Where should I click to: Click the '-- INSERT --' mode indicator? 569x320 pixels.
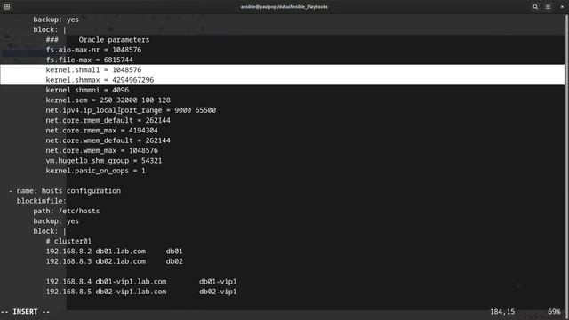coord(25,312)
